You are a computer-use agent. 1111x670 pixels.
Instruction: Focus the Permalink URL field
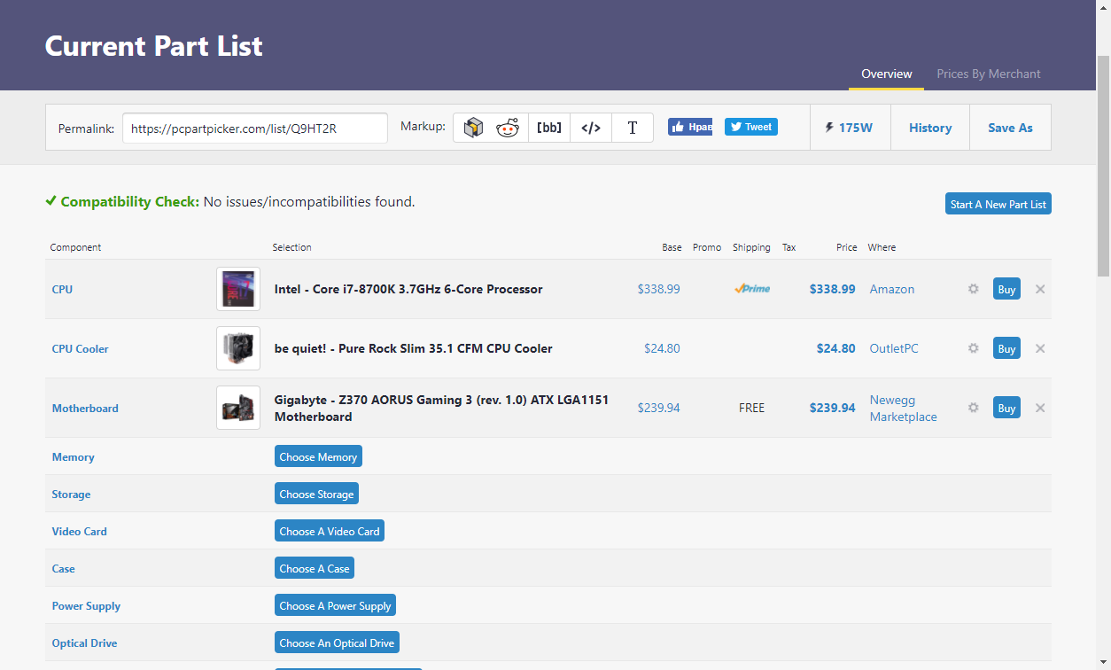(255, 128)
